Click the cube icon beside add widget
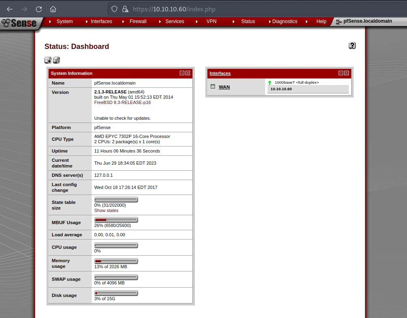 pyautogui.click(x=56, y=60)
